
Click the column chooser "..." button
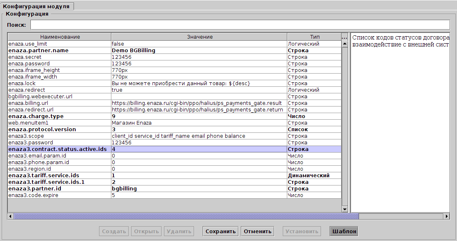pos(344,37)
